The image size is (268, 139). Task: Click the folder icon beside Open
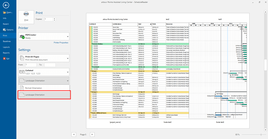click(x=4, y=12)
